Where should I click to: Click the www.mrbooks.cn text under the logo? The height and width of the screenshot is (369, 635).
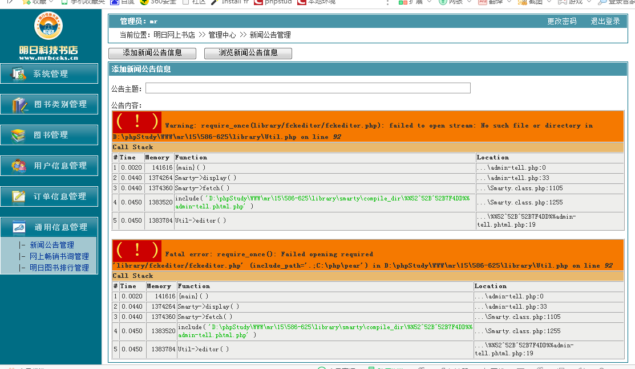[48, 58]
